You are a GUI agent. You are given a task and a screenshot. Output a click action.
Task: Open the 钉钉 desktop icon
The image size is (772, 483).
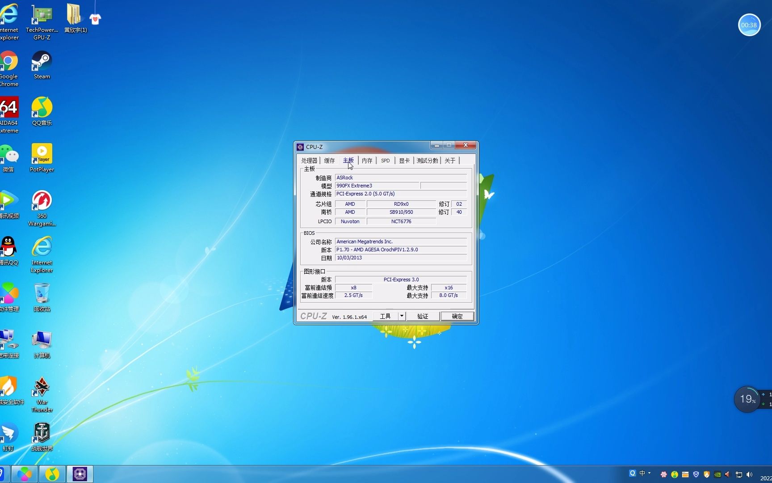coord(9,437)
